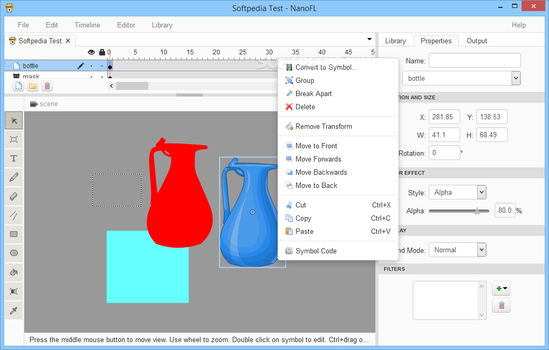Click the Y position field 138.53
The width and height of the screenshot is (549, 350).
point(492,117)
